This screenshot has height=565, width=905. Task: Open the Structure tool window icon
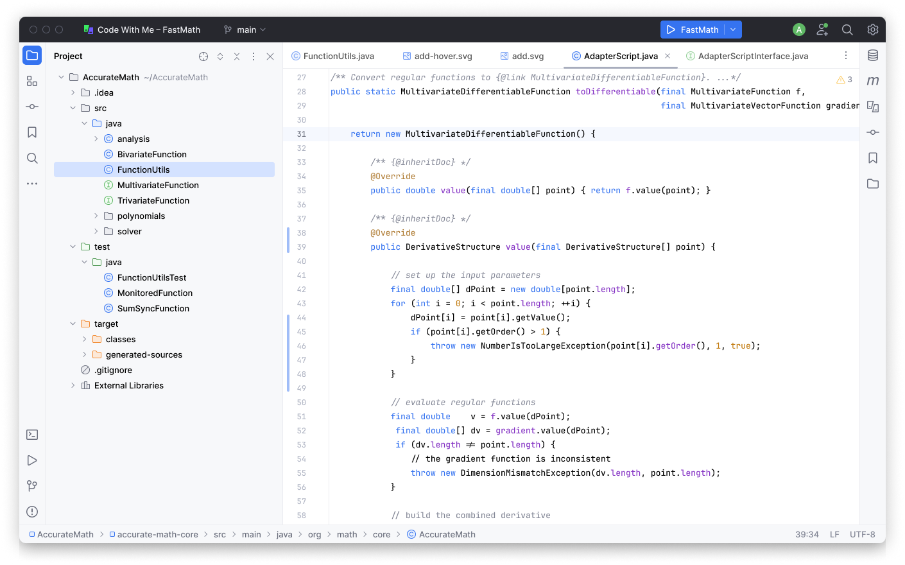32,81
